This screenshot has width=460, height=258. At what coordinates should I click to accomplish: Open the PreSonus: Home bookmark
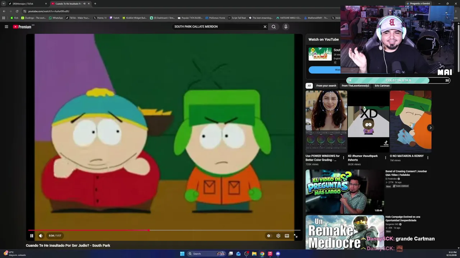(x=215, y=18)
